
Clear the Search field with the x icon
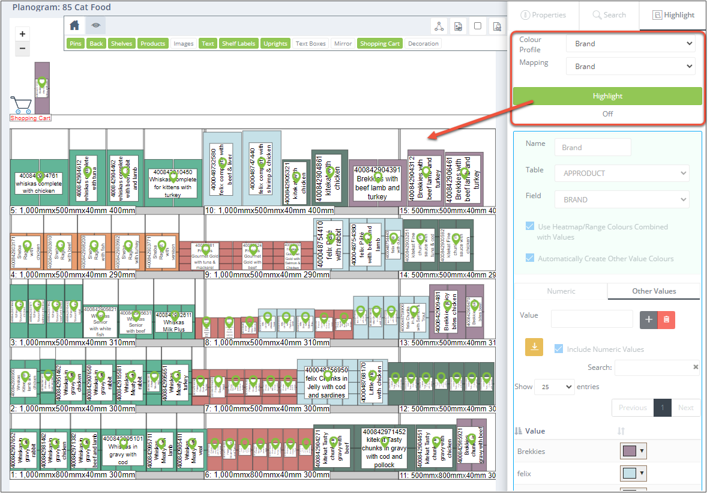tap(696, 367)
